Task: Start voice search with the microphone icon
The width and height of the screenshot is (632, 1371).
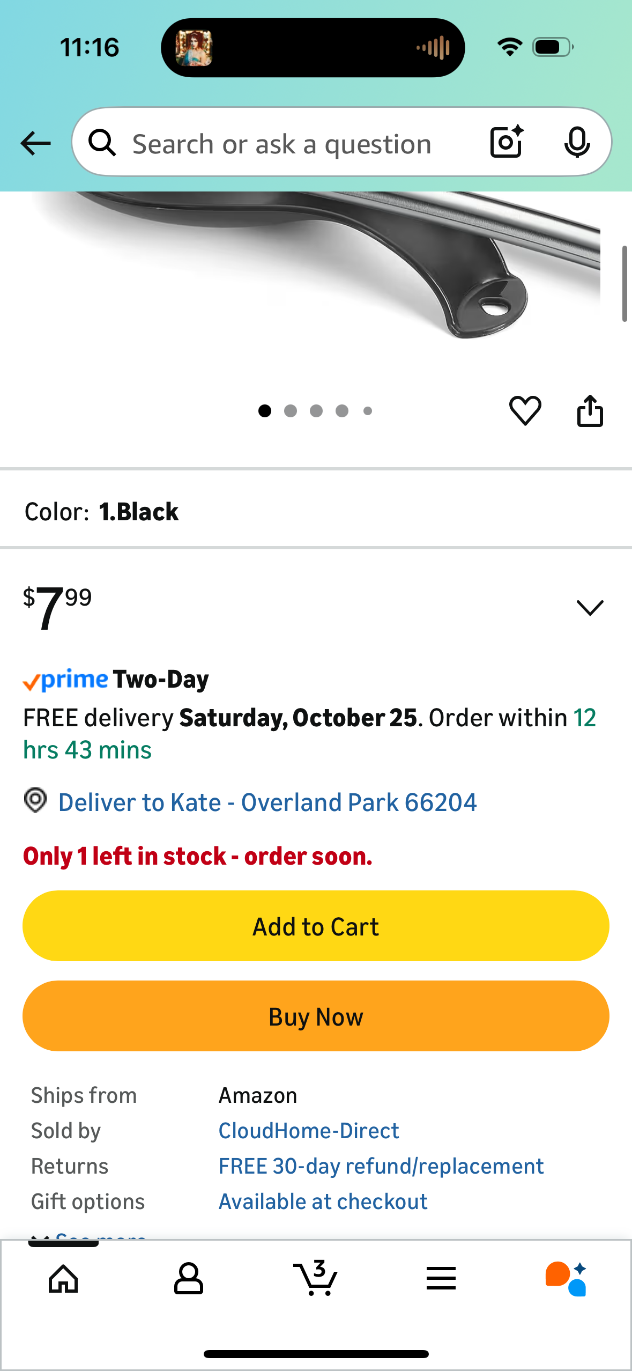Action: coord(577,142)
